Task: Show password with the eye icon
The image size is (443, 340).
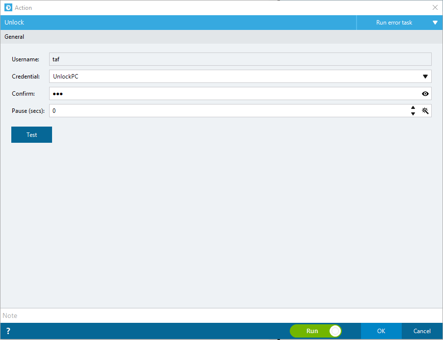Action: 425,94
